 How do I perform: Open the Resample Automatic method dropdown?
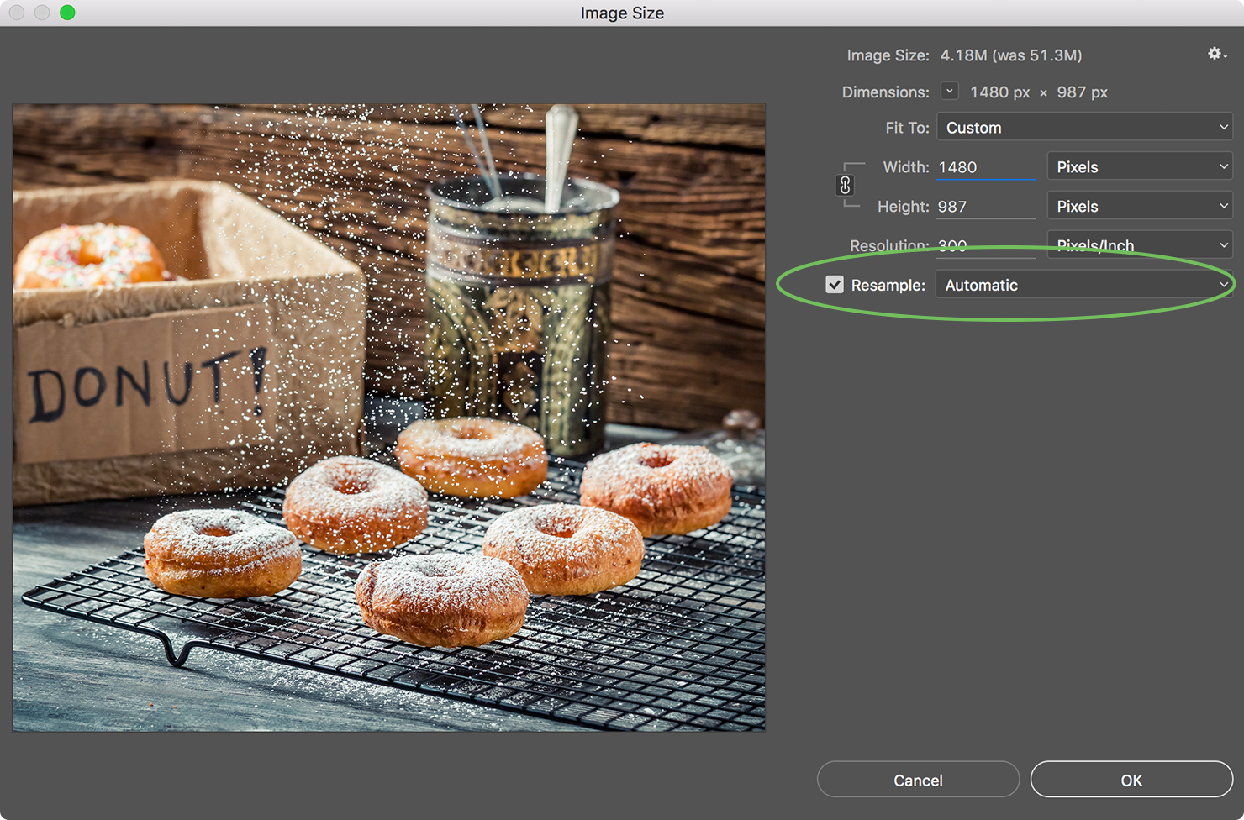(1084, 285)
